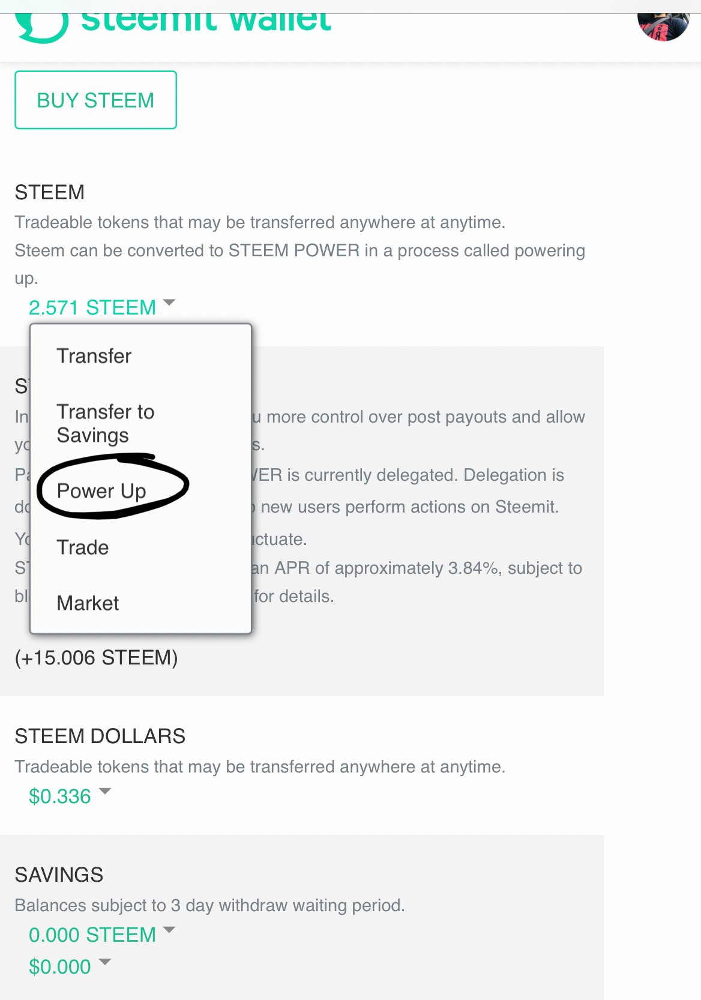The image size is (701, 1000).
Task: Open Market from the dropdown menu
Action: coord(88,603)
